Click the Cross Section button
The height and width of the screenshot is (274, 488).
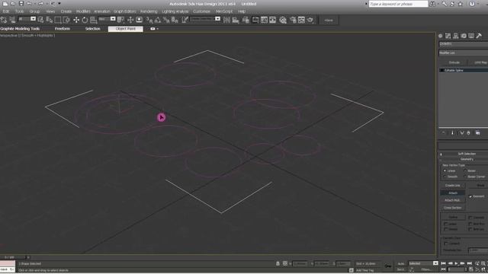tap(452, 208)
